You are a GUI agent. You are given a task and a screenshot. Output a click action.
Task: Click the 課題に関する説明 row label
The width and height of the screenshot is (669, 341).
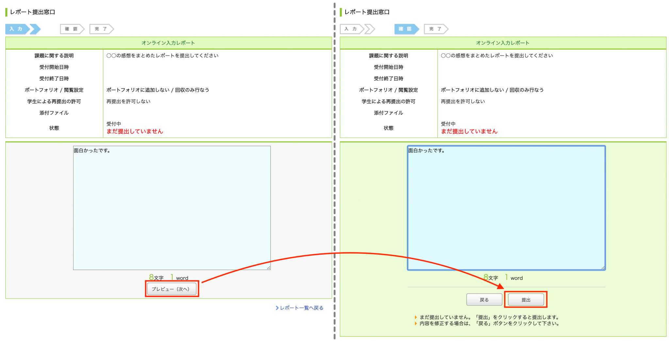pos(54,55)
